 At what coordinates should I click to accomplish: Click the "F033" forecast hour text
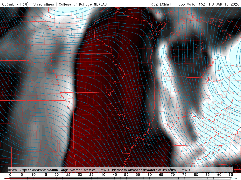180,4
